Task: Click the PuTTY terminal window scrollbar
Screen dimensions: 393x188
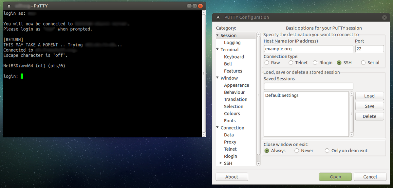Action: [204, 73]
